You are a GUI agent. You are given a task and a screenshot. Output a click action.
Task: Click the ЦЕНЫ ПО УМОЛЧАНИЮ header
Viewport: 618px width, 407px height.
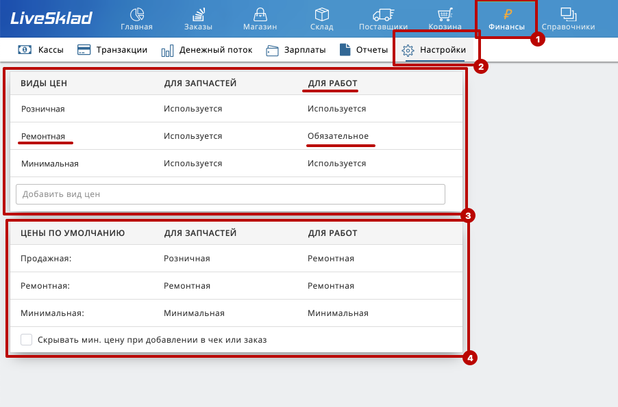click(73, 233)
